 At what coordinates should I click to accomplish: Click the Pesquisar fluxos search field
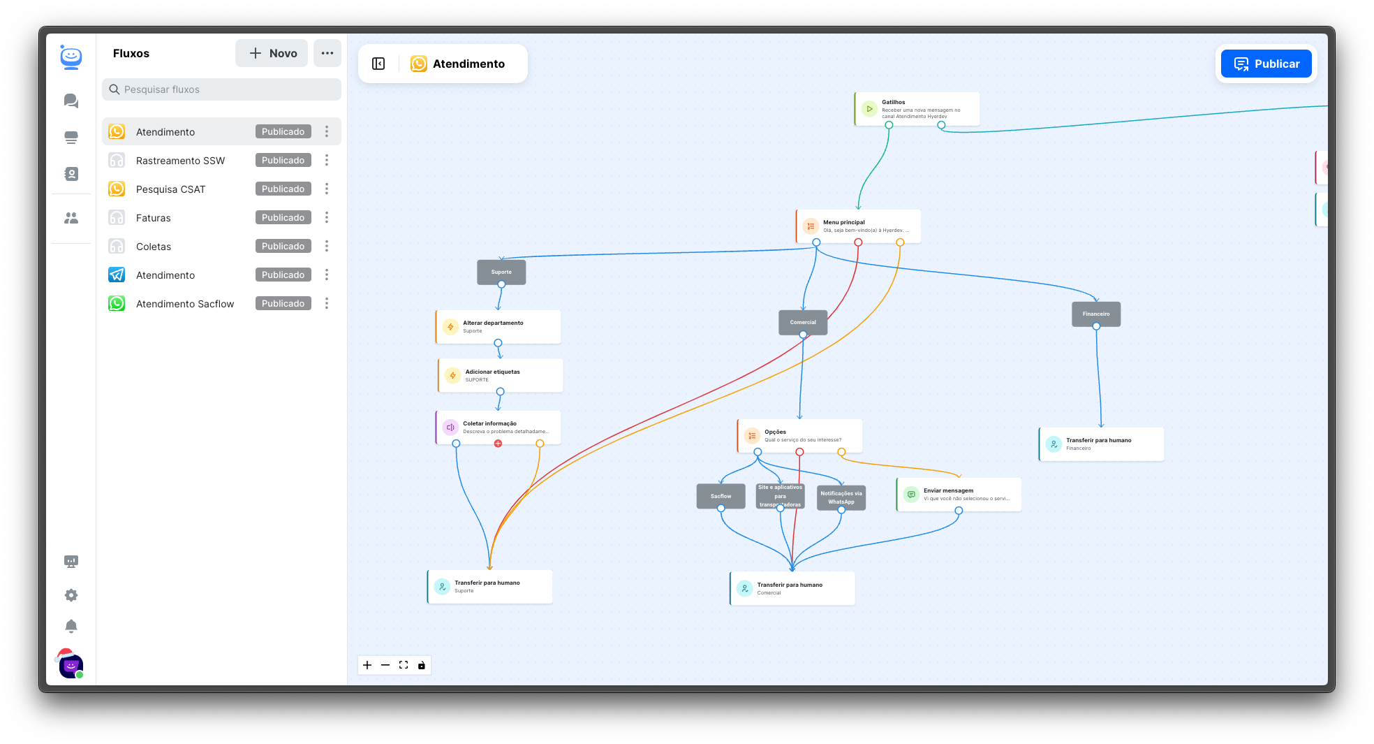point(222,89)
